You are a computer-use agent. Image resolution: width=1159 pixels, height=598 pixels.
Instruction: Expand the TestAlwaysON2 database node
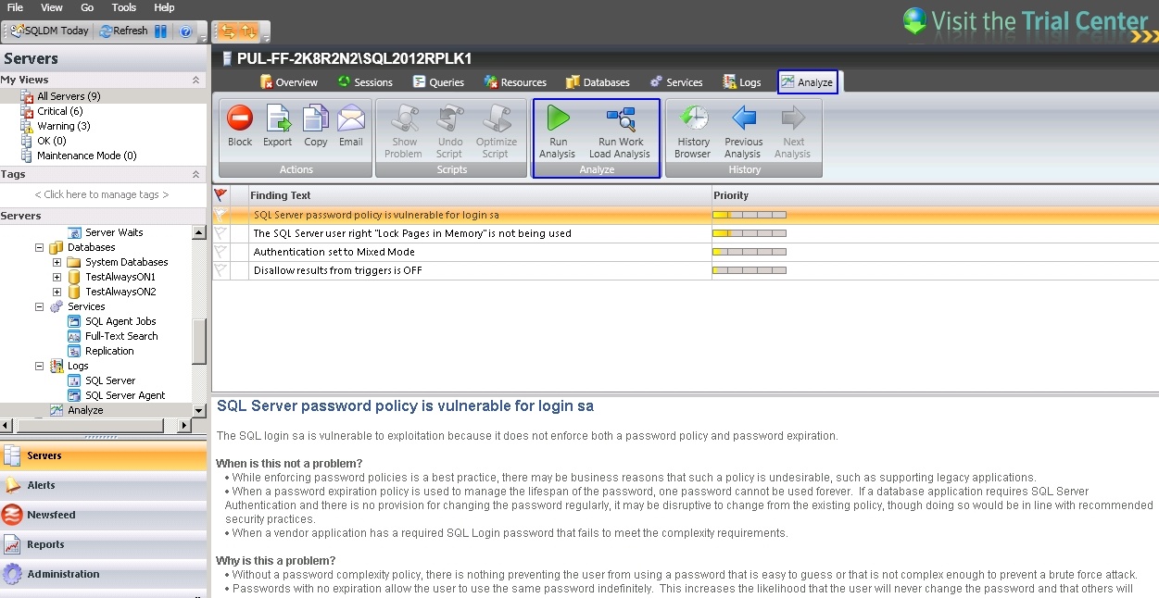tap(57, 292)
